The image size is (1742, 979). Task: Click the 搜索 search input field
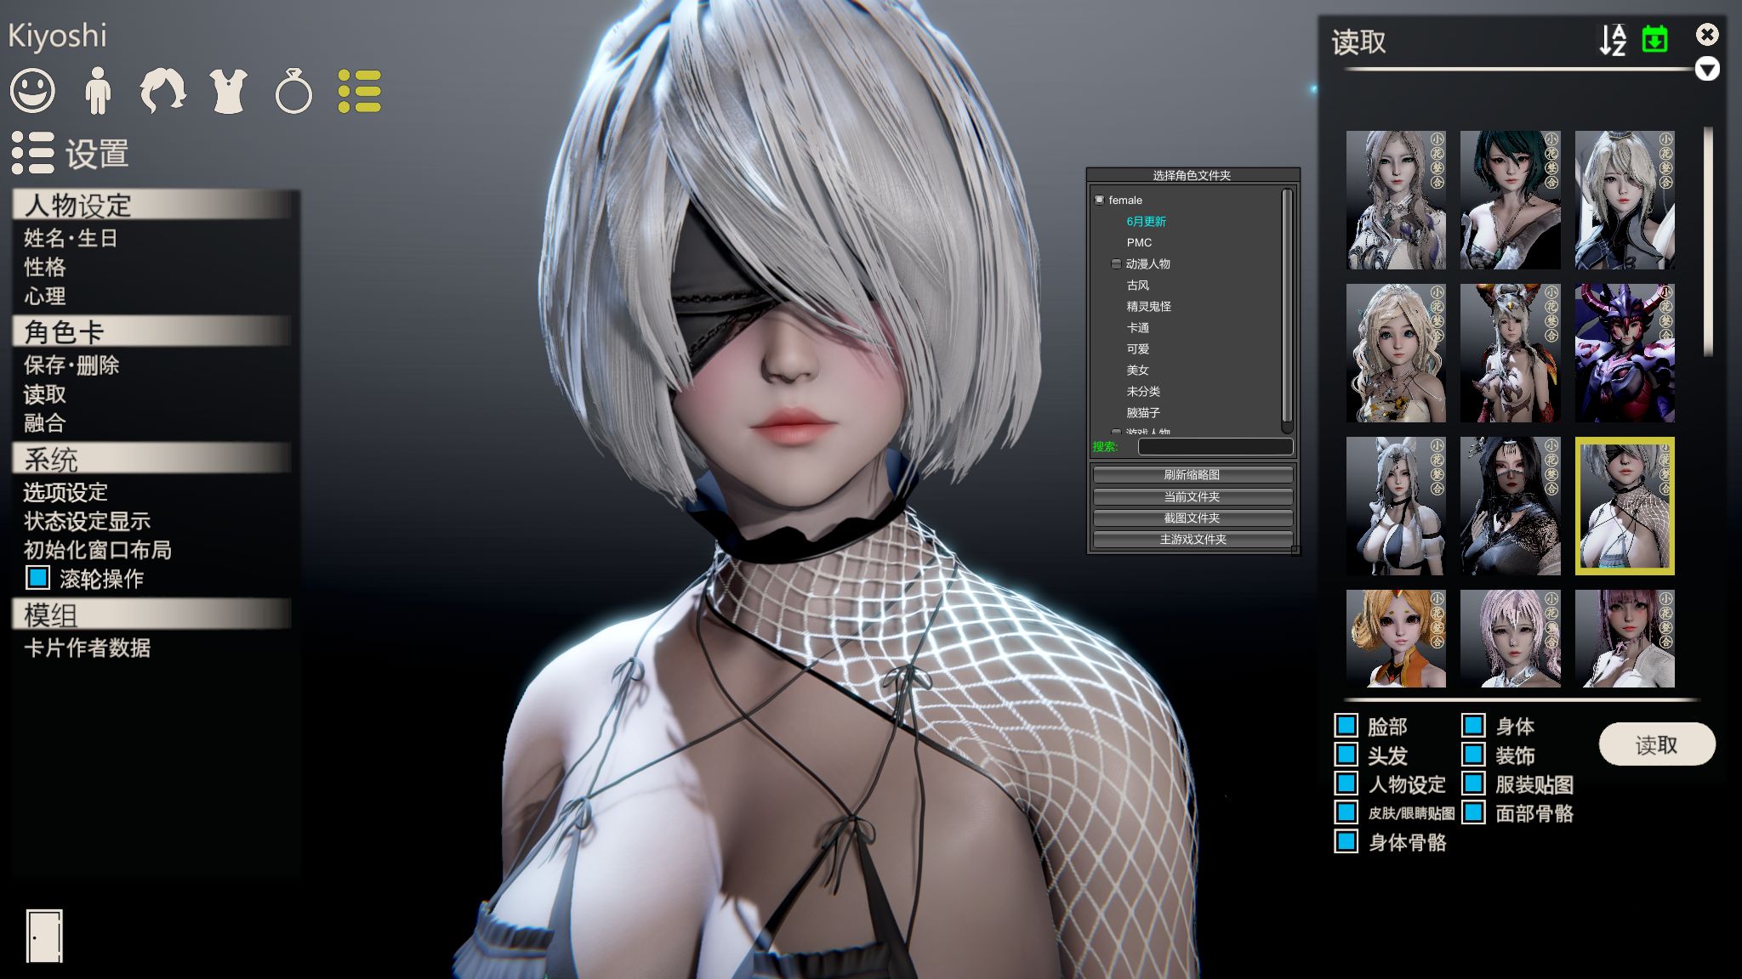coord(1215,446)
